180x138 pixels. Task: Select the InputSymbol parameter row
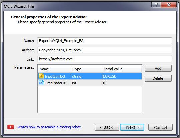[x=90, y=76]
